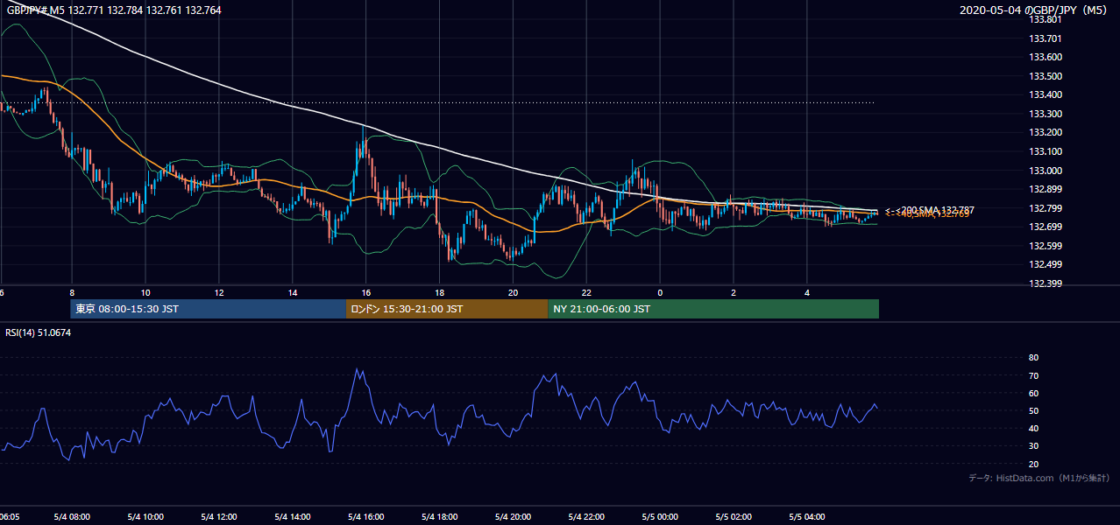The image size is (1120, 525).
Task: Click the 5/4 16:00 time axis label
Action: (366, 517)
